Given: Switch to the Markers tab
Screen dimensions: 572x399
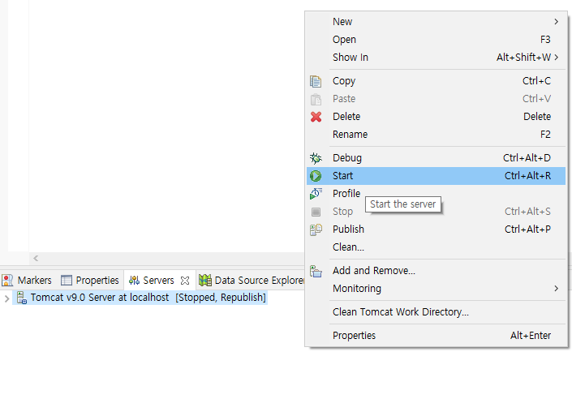Looking at the screenshot, I should click(26, 280).
